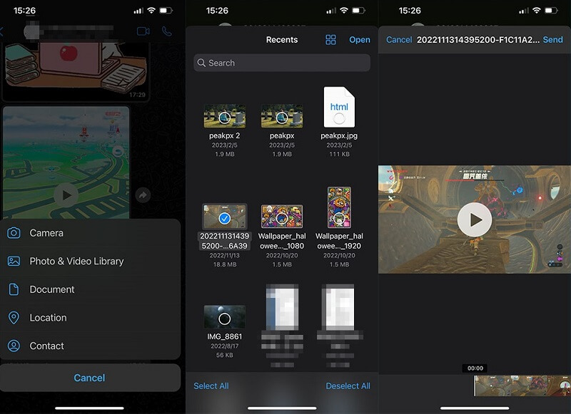
Task: Select the peakpx 2 file circle
Action: pos(224,118)
